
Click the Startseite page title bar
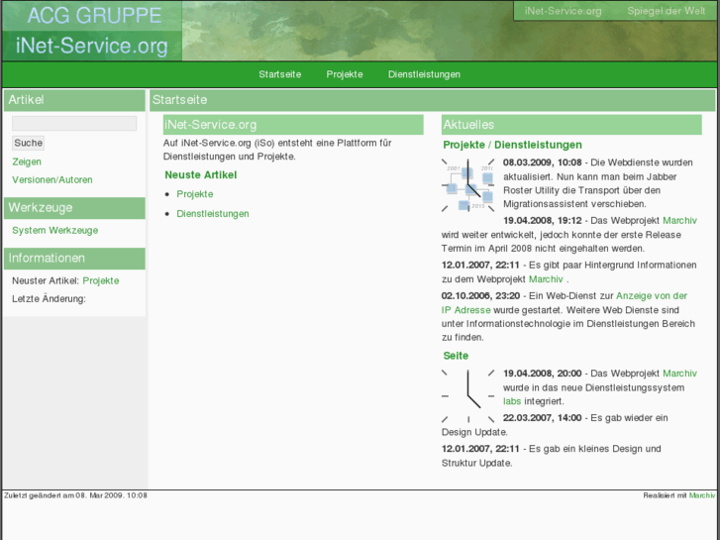click(x=432, y=100)
